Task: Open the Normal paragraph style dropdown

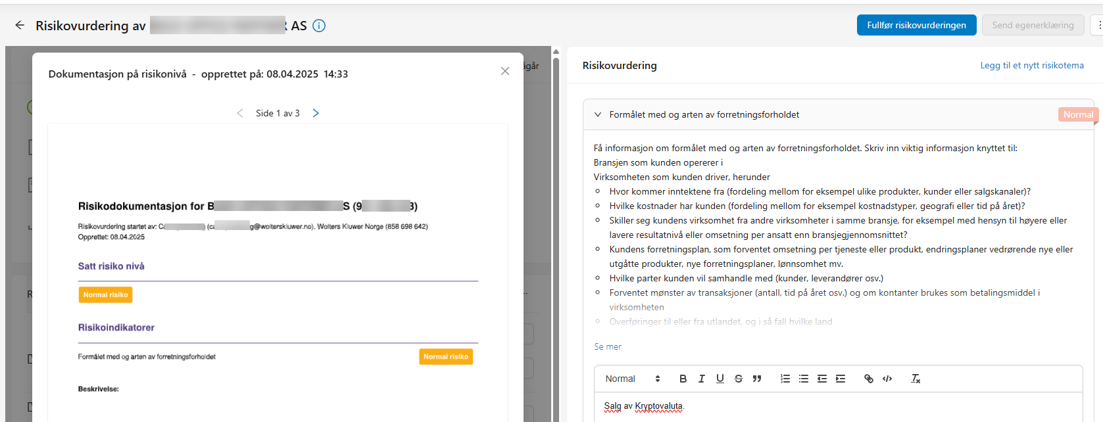Action: pyautogui.click(x=633, y=379)
